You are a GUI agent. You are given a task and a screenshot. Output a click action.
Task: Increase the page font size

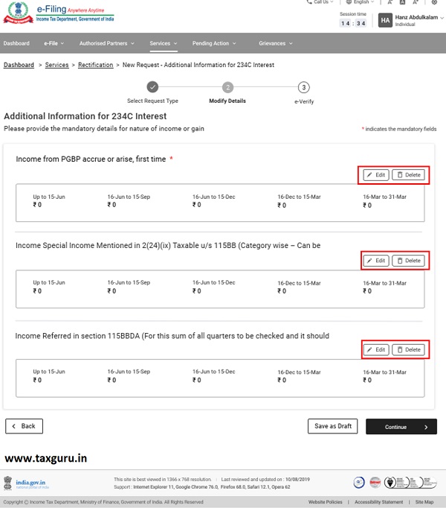click(x=416, y=2)
